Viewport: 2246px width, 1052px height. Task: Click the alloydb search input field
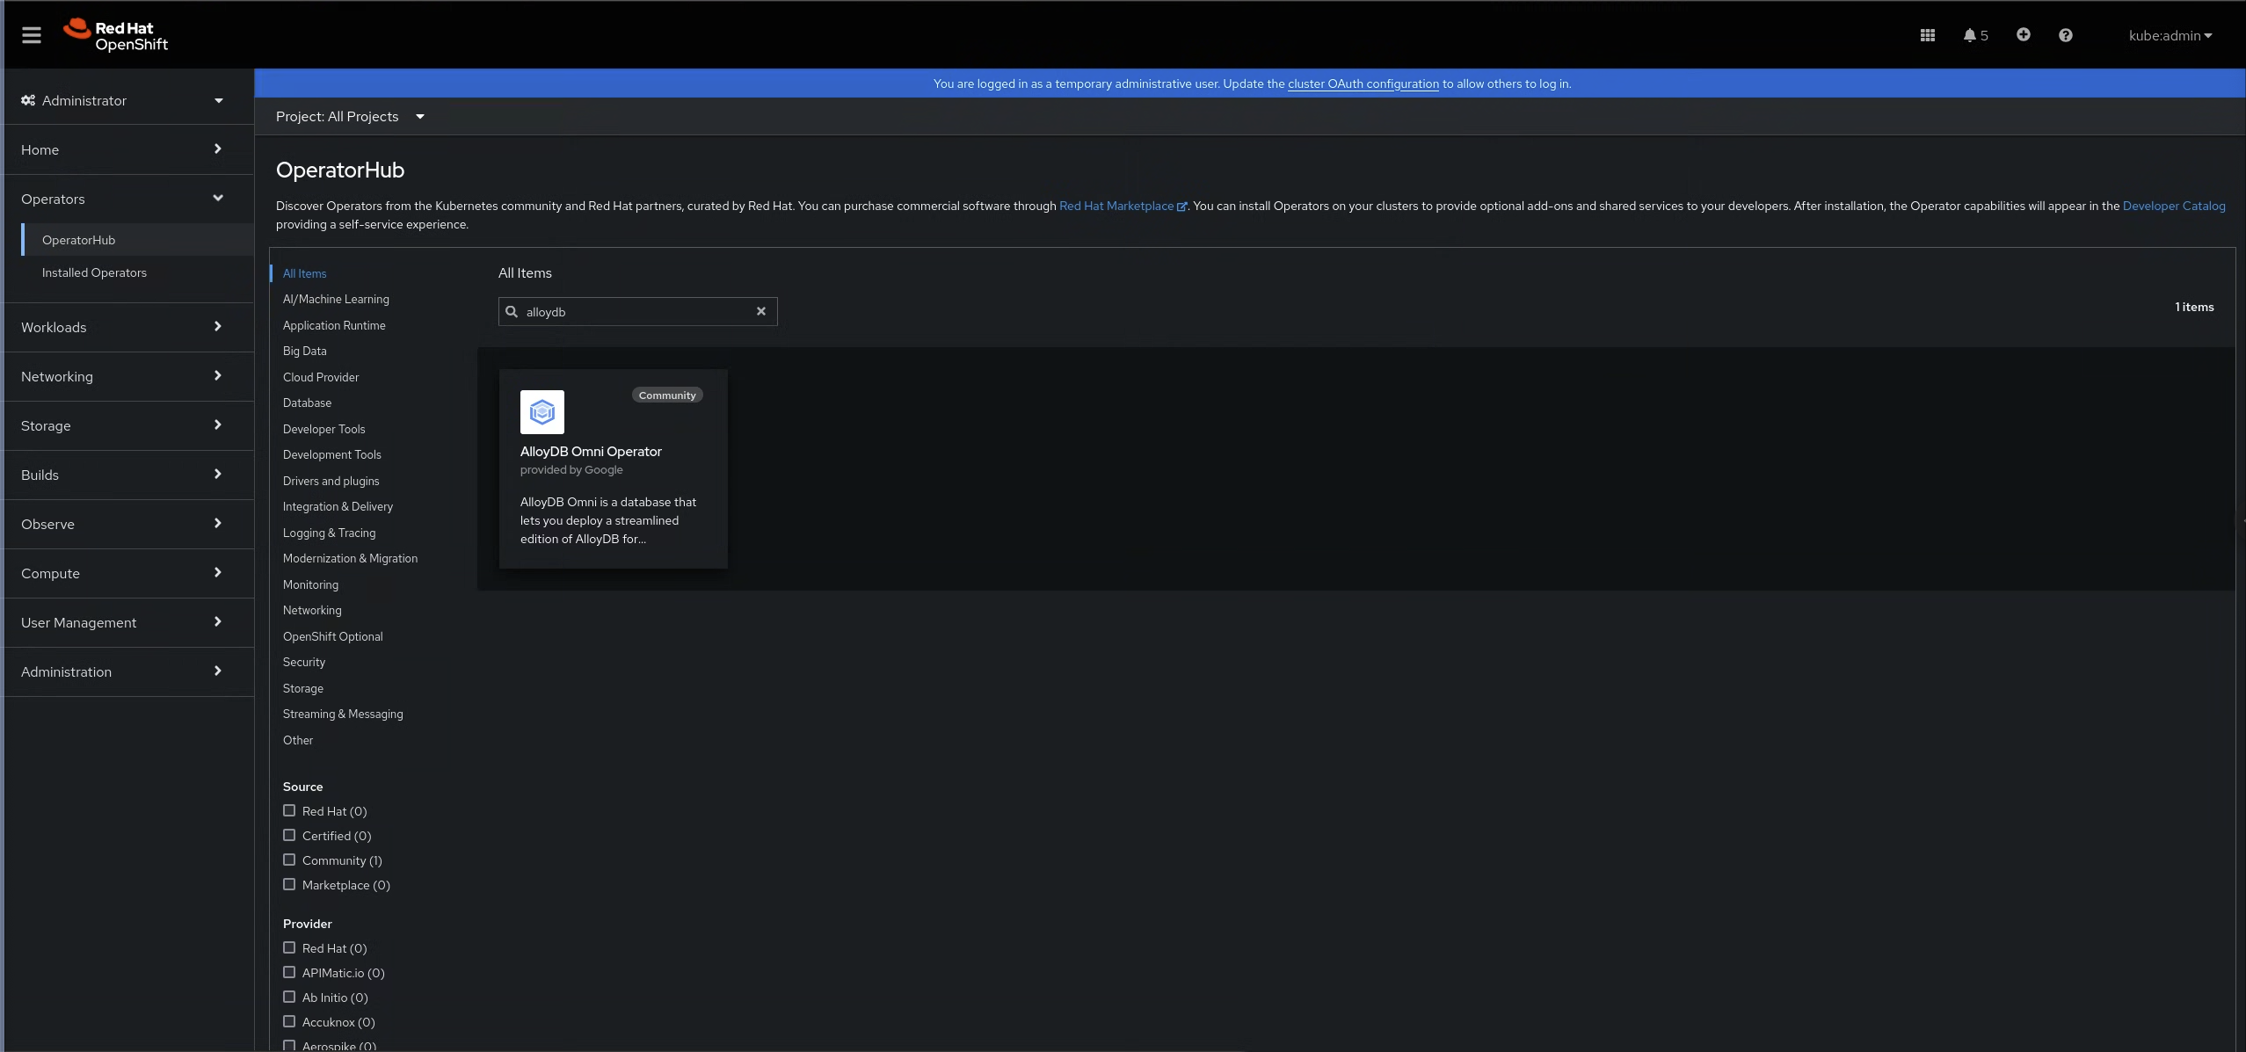tap(637, 311)
